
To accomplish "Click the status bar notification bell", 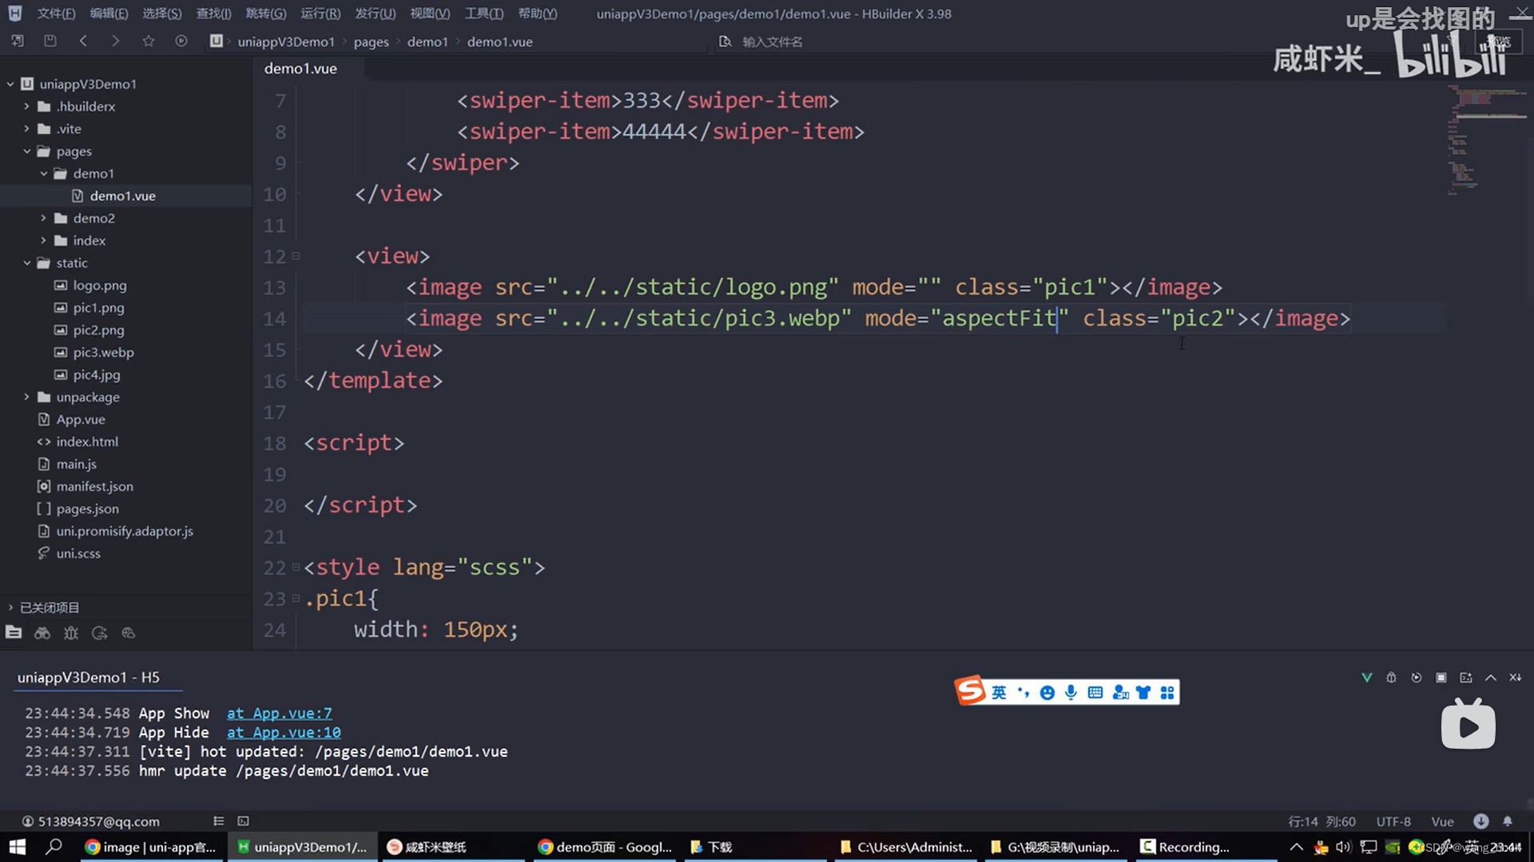I will pyautogui.click(x=1508, y=820).
